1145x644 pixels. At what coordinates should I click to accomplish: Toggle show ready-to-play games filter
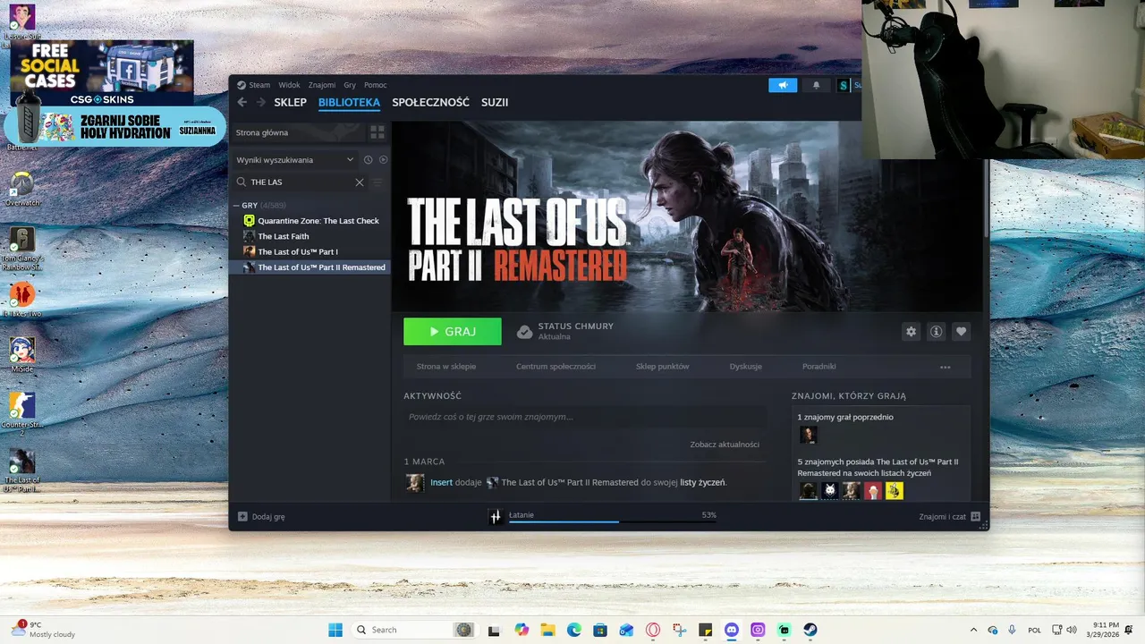point(383,160)
